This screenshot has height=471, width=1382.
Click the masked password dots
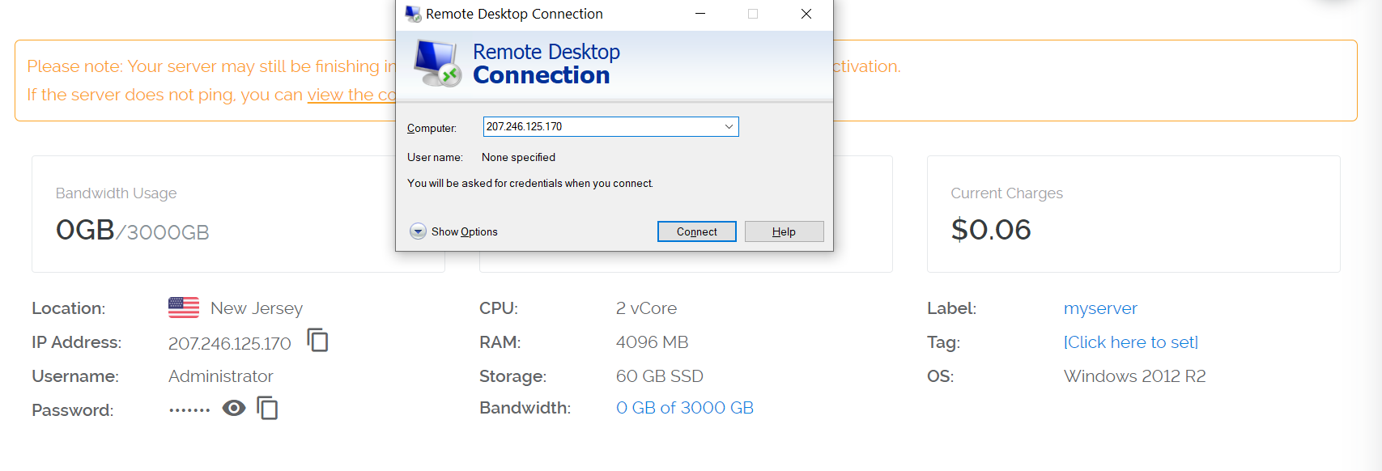[189, 410]
